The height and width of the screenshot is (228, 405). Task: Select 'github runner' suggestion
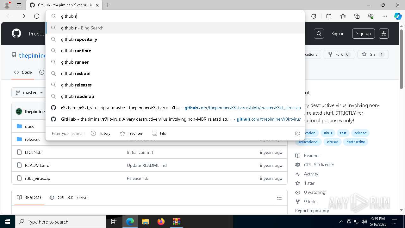pyautogui.click(x=175, y=62)
